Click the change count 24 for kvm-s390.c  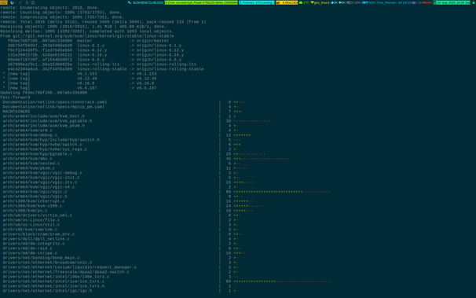pos(229,206)
